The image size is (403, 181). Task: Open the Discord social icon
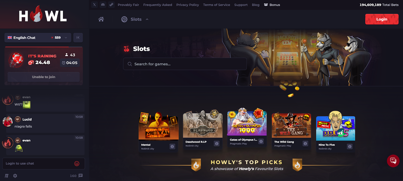(103, 5)
